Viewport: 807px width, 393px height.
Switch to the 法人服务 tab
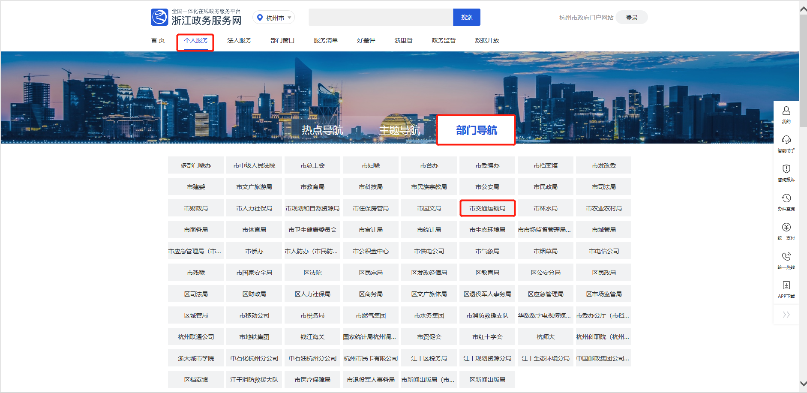click(x=240, y=40)
